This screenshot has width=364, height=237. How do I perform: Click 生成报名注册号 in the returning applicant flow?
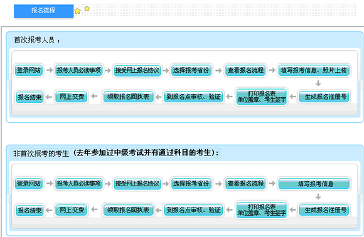pos(324,210)
